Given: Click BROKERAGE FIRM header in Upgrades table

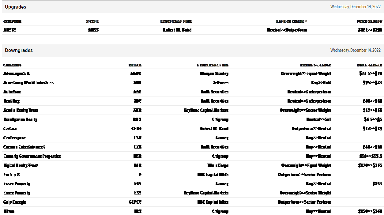Looking at the screenshot, I should [176, 22].
